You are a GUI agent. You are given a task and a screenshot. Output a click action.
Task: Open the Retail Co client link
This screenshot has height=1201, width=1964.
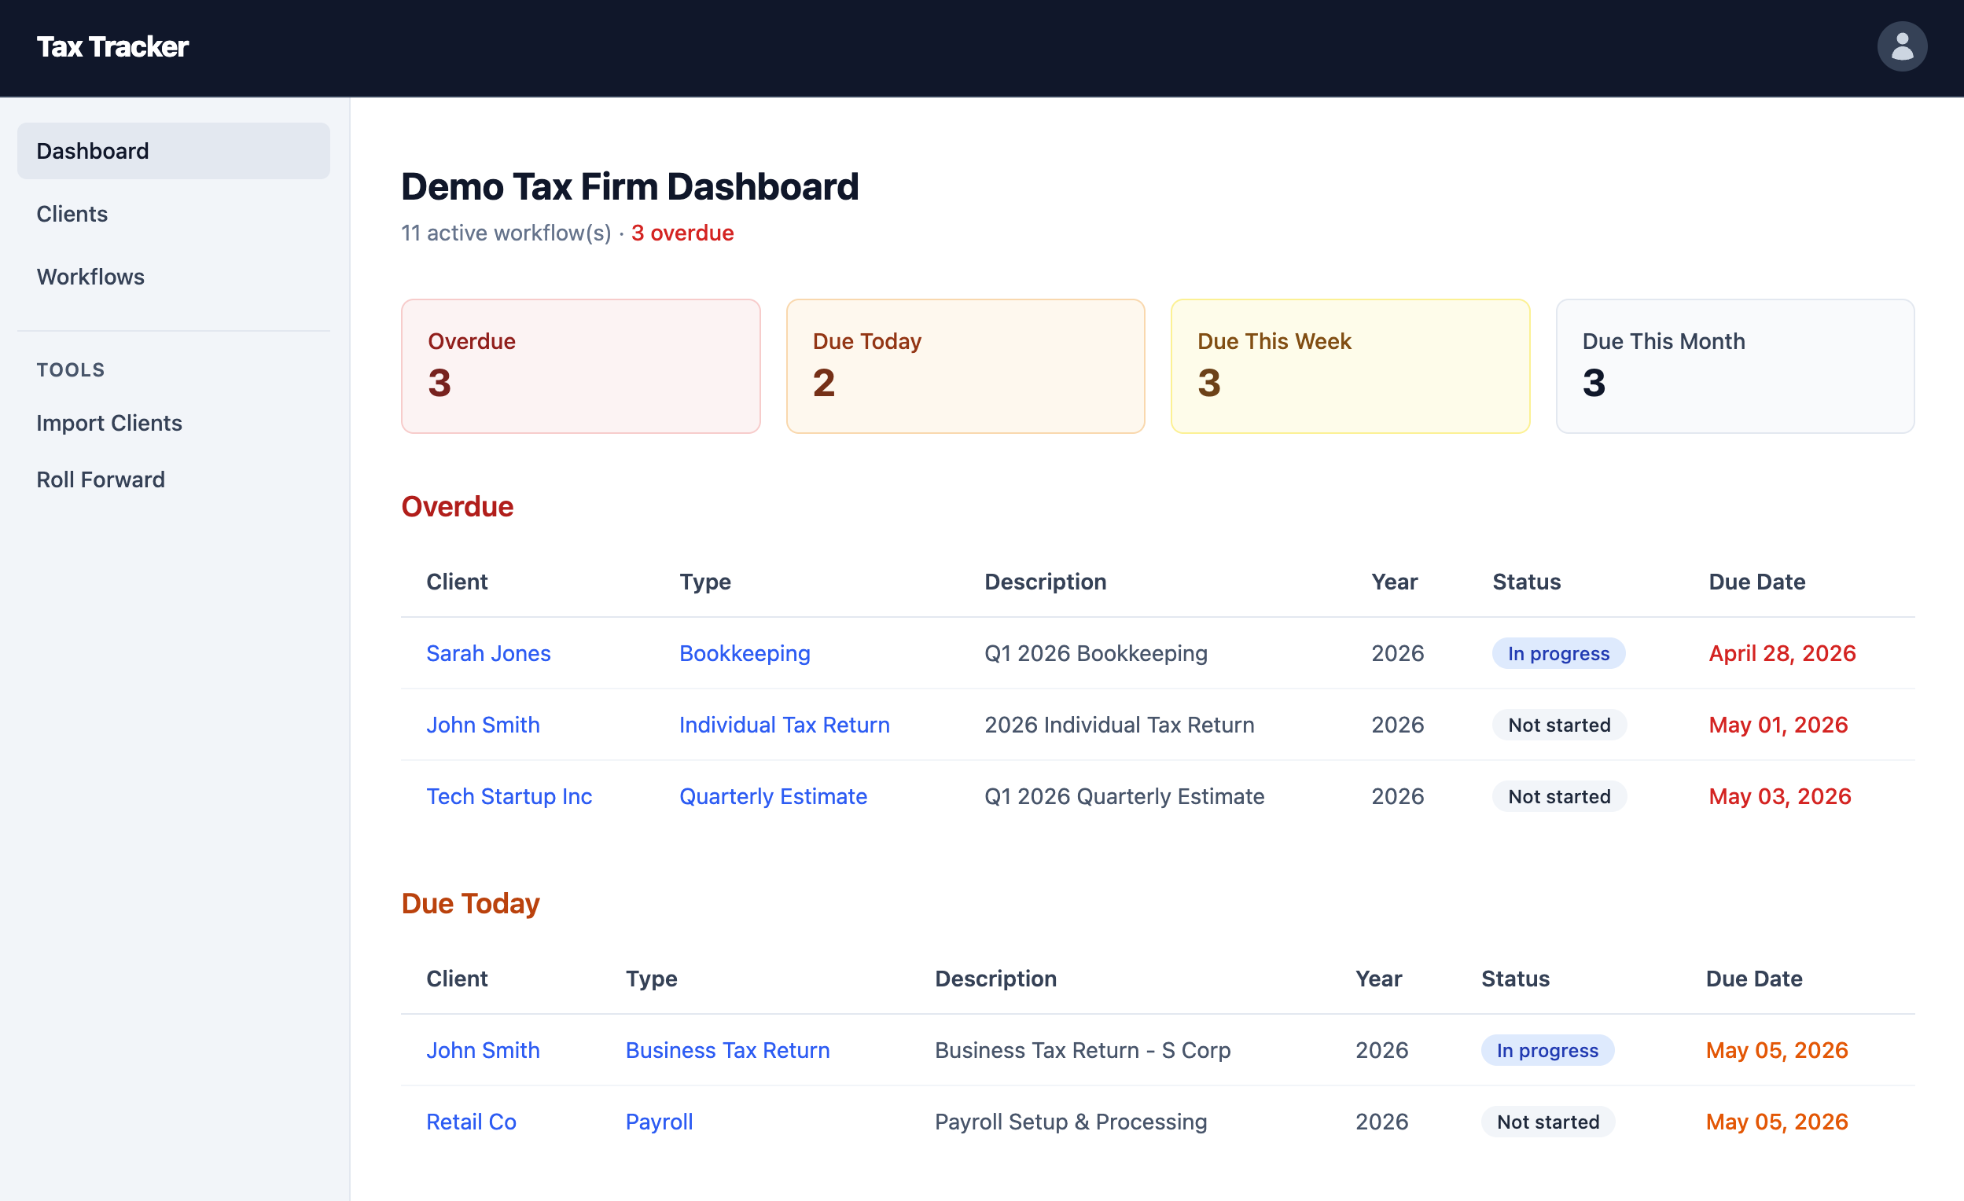coord(471,1122)
